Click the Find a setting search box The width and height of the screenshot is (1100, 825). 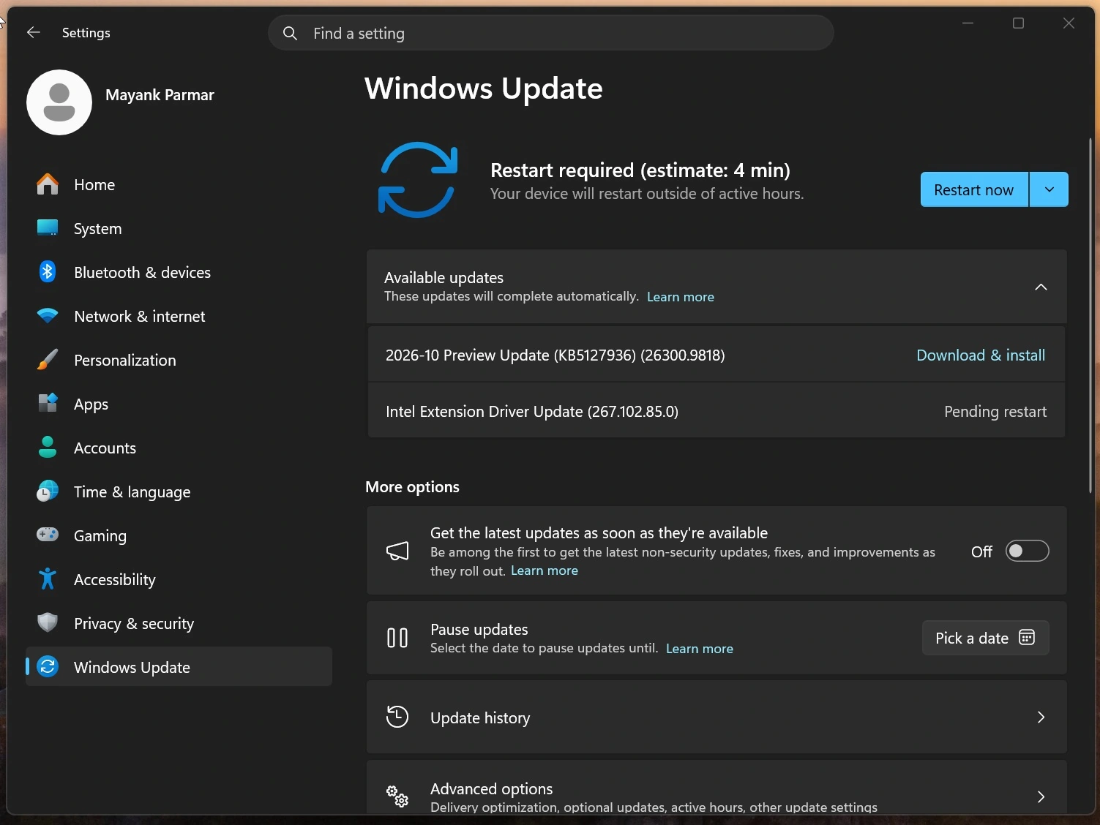pyautogui.click(x=551, y=33)
